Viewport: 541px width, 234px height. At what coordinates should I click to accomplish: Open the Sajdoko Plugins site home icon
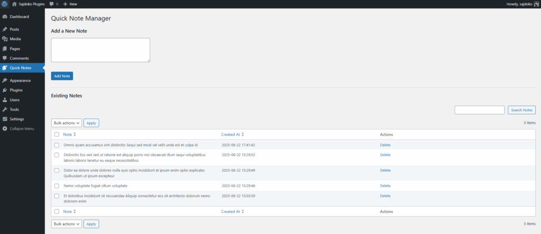click(14, 4)
